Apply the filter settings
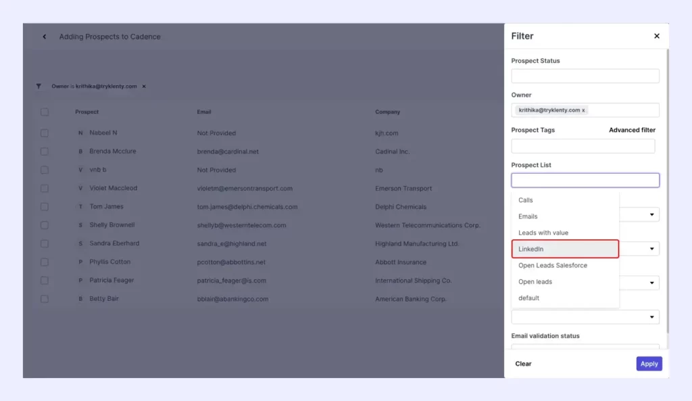This screenshot has width=692, height=401. [649, 363]
